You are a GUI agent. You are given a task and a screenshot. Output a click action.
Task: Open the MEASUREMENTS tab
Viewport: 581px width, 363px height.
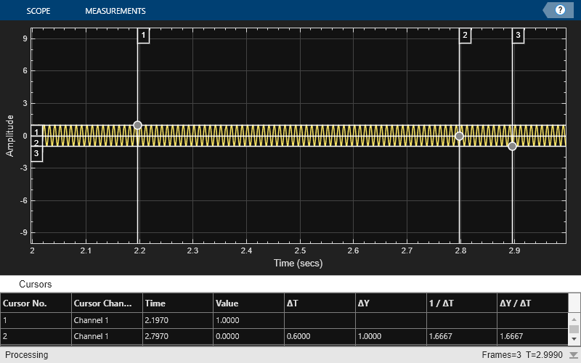click(x=115, y=11)
